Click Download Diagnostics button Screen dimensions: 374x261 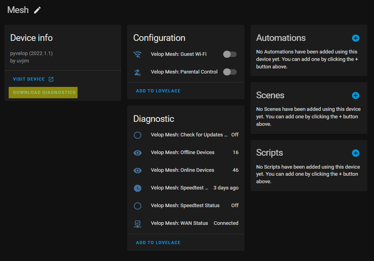(x=43, y=92)
